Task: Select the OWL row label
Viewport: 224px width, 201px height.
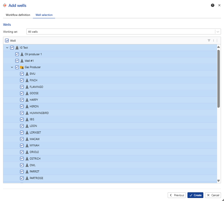Action: (x=33, y=165)
